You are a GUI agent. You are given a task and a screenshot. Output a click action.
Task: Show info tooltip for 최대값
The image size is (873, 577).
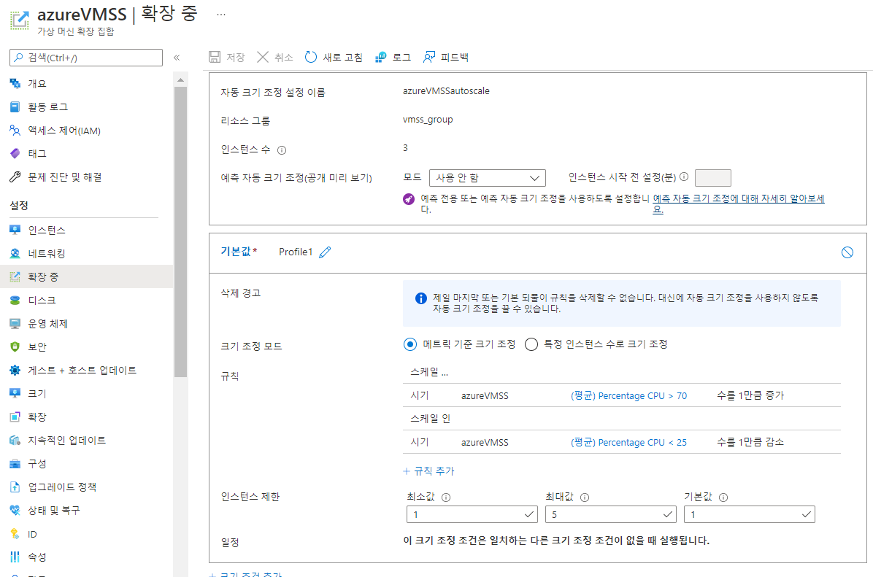pyautogui.click(x=585, y=497)
